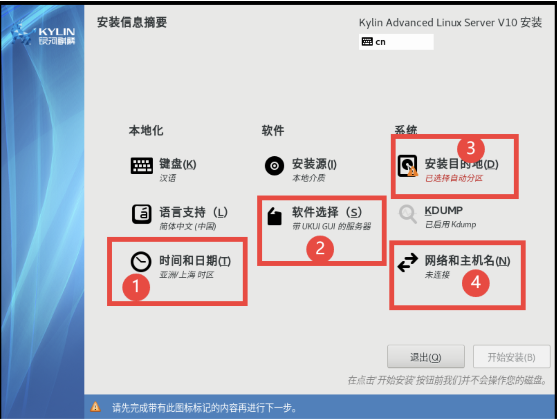This screenshot has width=557, height=419.
Task: Click the 带 UKUI GUI 的服务器 text
Action: coord(331,226)
